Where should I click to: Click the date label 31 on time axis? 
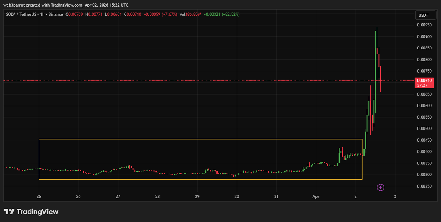(276, 196)
